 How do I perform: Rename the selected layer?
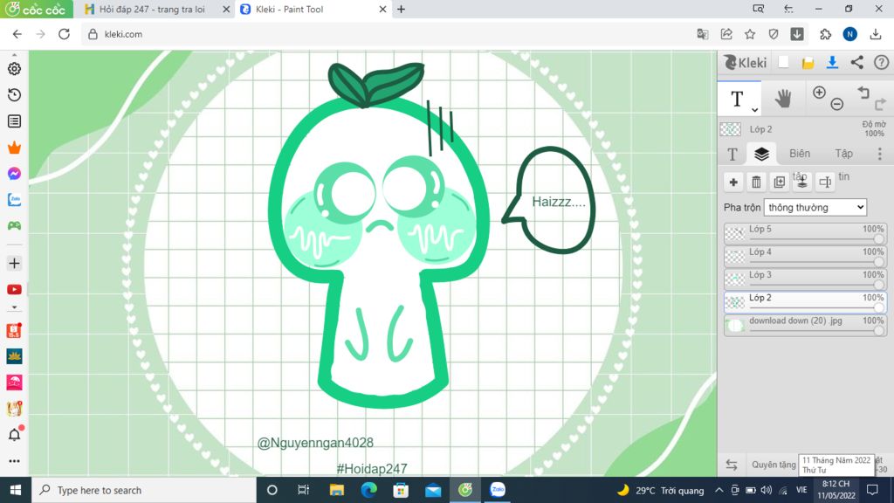[825, 182]
